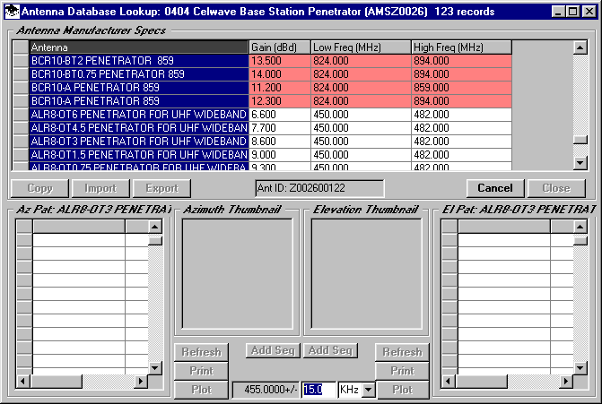Click gain cell 7.700
Screen dimensions: 602x404
click(280, 127)
